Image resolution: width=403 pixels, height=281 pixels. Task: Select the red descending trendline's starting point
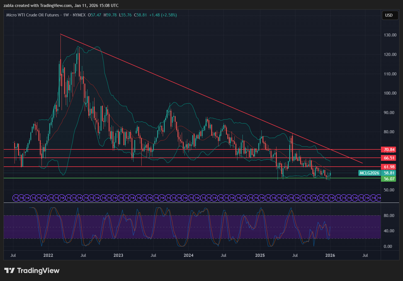(60, 34)
